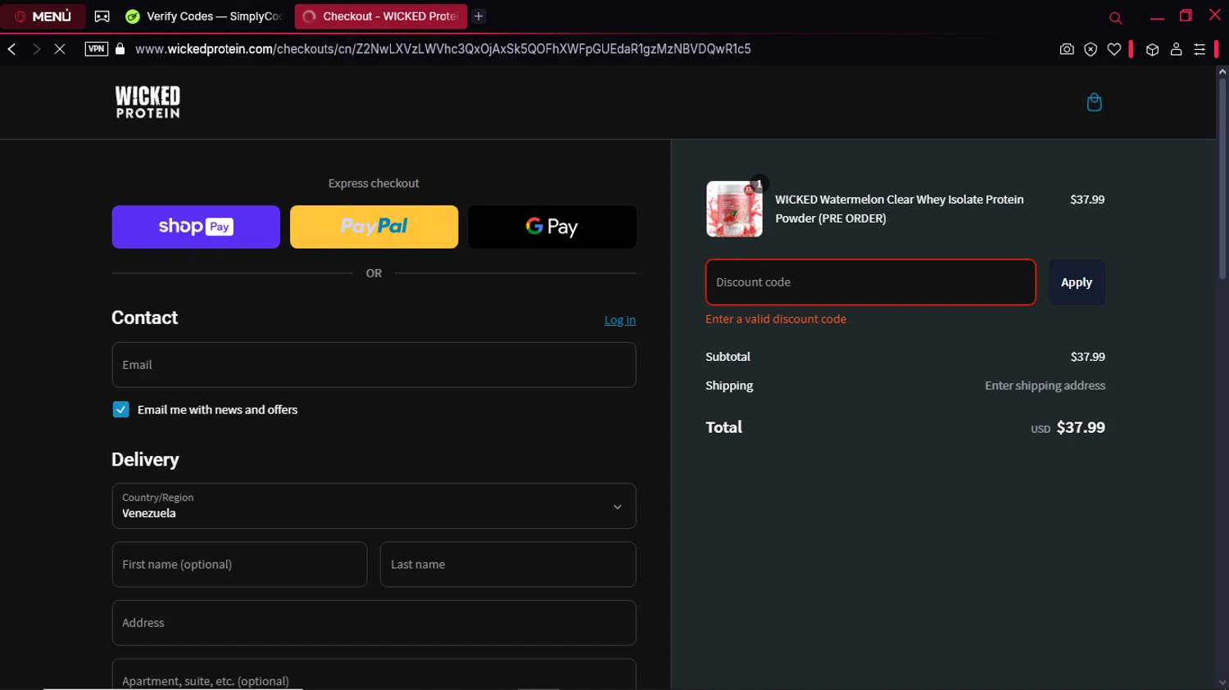Toggle the VPN badge in the address bar
Screen dimensions: 1229x690
[97, 49]
